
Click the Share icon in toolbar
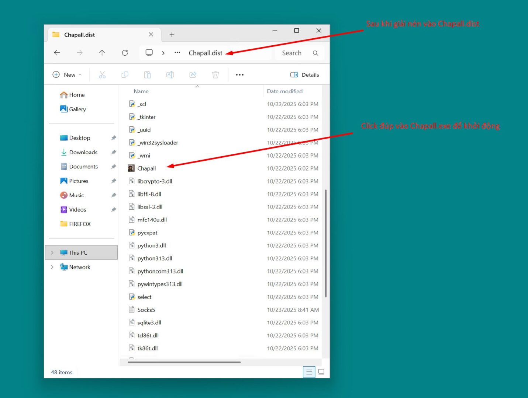[193, 75]
